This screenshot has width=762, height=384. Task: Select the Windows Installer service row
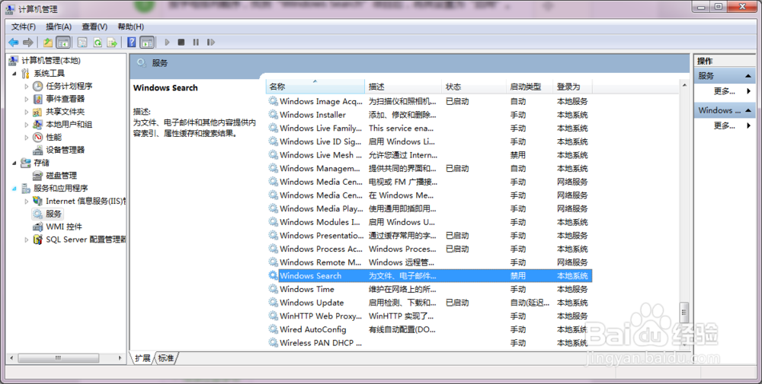(430, 115)
